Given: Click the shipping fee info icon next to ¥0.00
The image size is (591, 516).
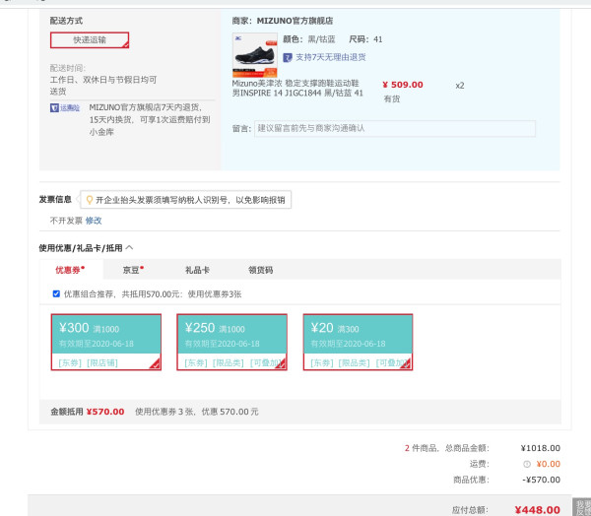Looking at the screenshot, I should tap(527, 465).
